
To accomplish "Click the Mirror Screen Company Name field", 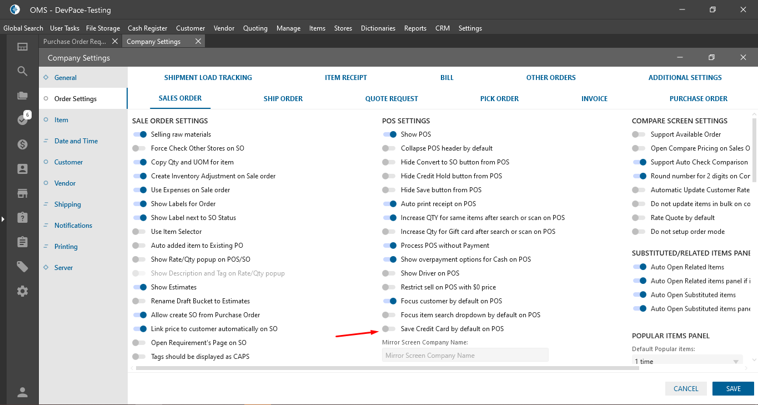I will coord(465,356).
